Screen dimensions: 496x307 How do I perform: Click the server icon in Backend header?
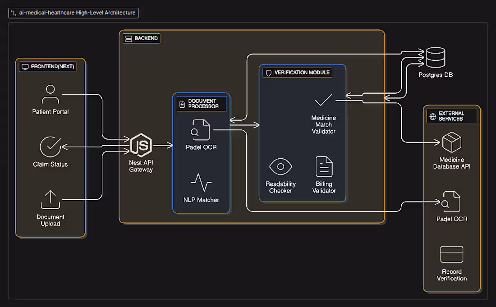pos(129,39)
